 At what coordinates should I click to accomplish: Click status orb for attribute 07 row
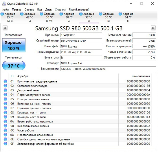coord(5,108)
